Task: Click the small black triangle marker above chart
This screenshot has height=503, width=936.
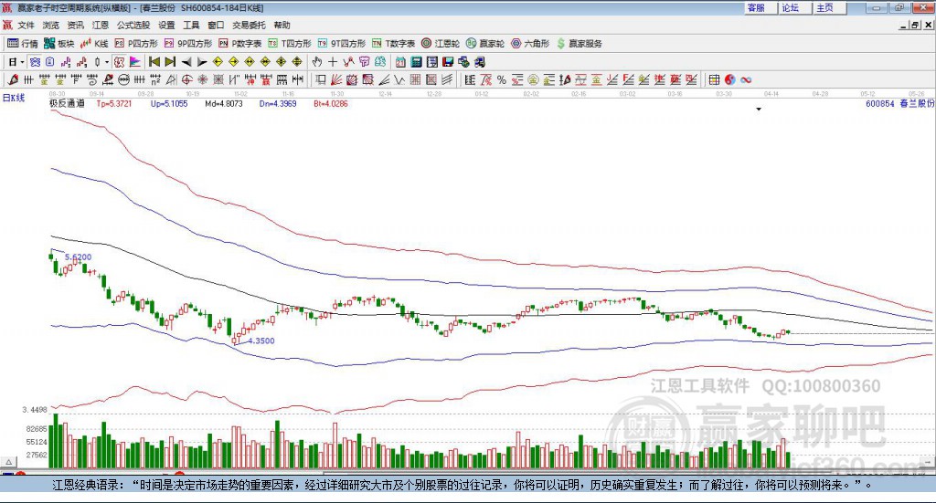Action: point(759,109)
